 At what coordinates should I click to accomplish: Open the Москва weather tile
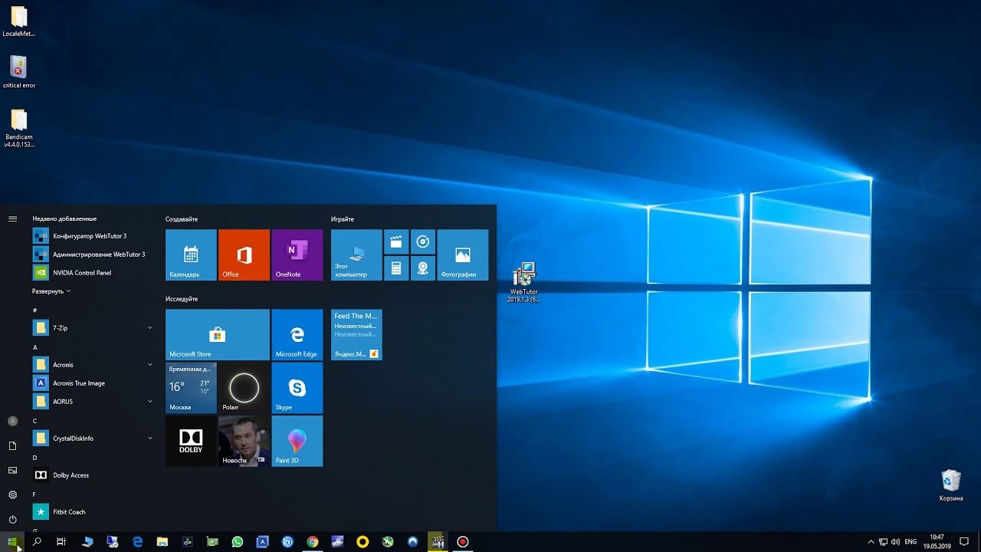point(191,388)
